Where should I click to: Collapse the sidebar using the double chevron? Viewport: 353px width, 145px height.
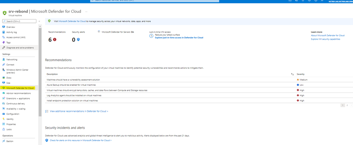[x=39, y=21]
